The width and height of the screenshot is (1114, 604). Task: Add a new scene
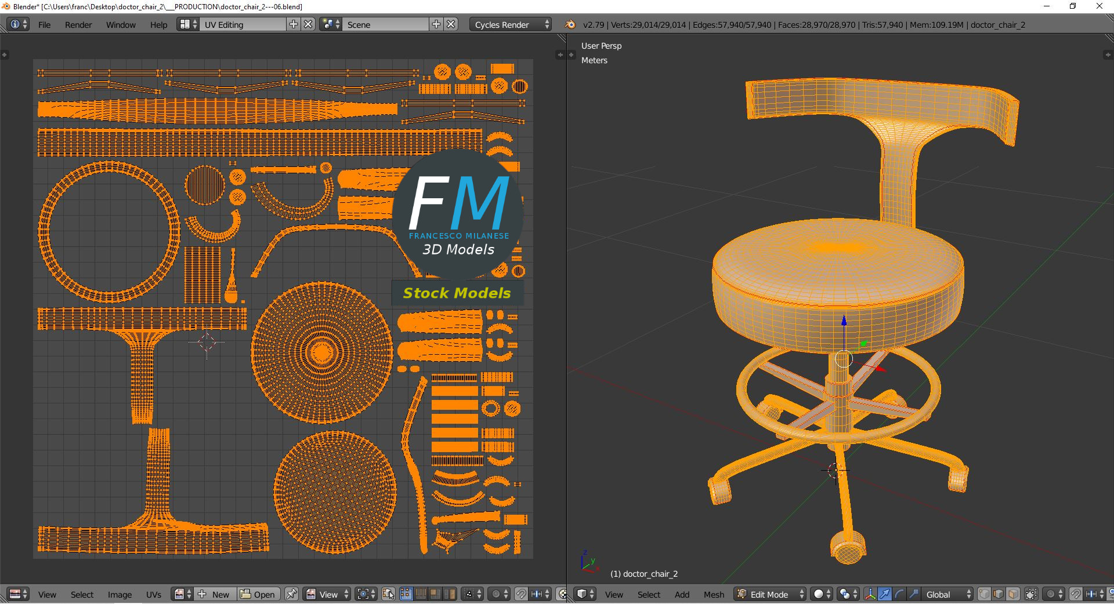click(436, 24)
